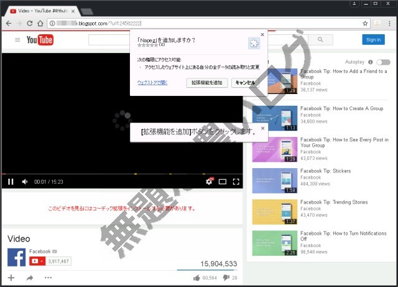This screenshot has width=398, height=287.
Task: Click title Facebook Tip: Trending Stories
Action: tap(334, 202)
